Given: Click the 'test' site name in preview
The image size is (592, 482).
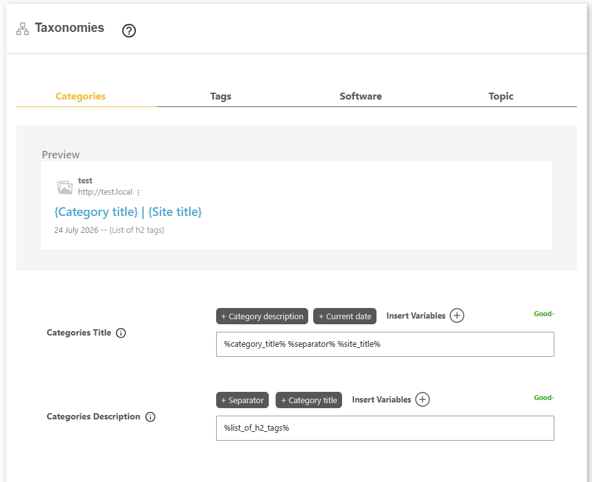Looking at the screenshot, I should [85, 181].
